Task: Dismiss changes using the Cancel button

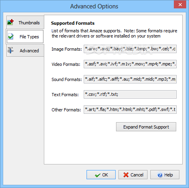Action: 133,175
